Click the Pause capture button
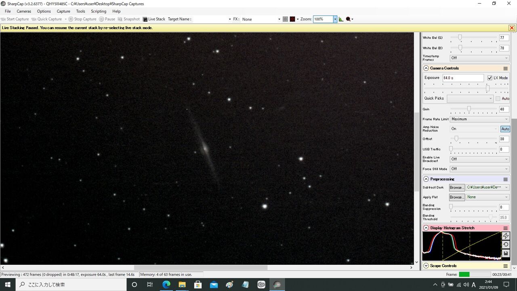This screenshot has width=517, height=291. pos(107,19)
